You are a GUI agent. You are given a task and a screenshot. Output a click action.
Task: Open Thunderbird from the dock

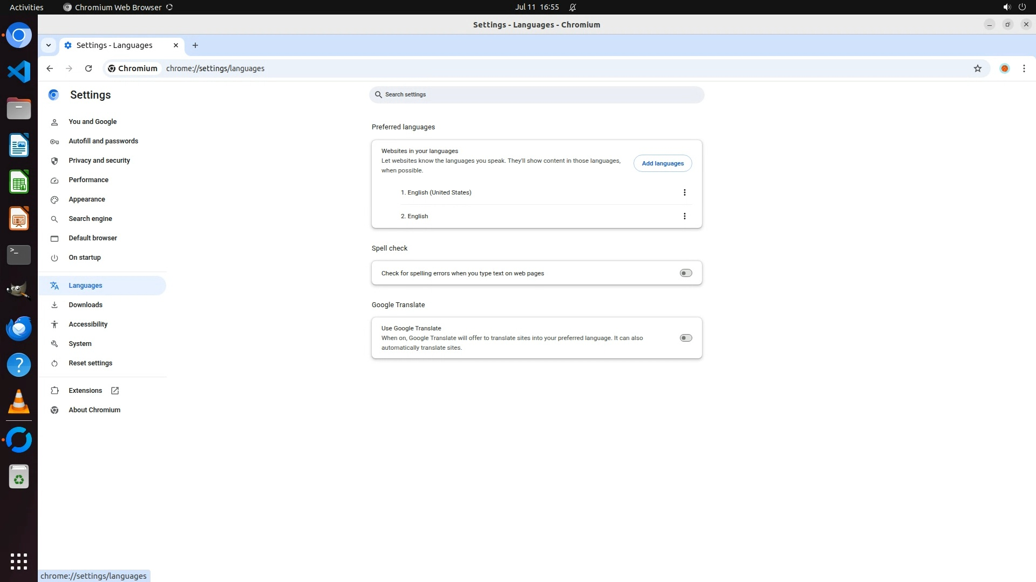19,328
